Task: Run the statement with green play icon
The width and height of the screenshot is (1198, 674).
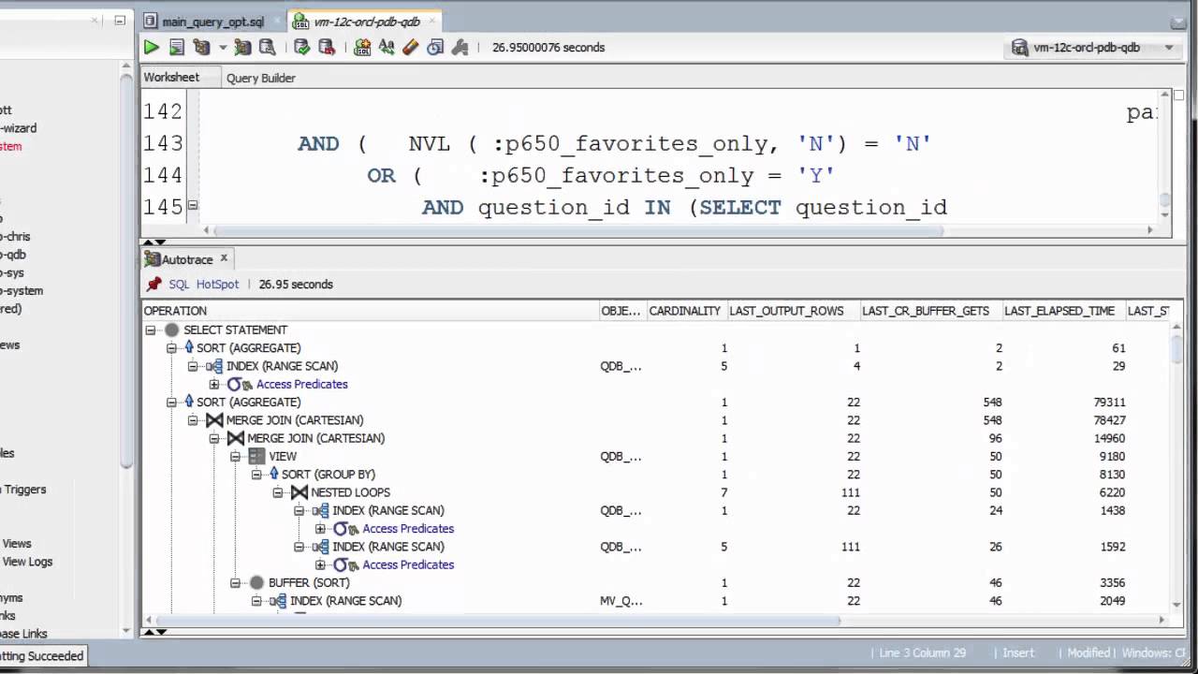Action: pos(152,47)
